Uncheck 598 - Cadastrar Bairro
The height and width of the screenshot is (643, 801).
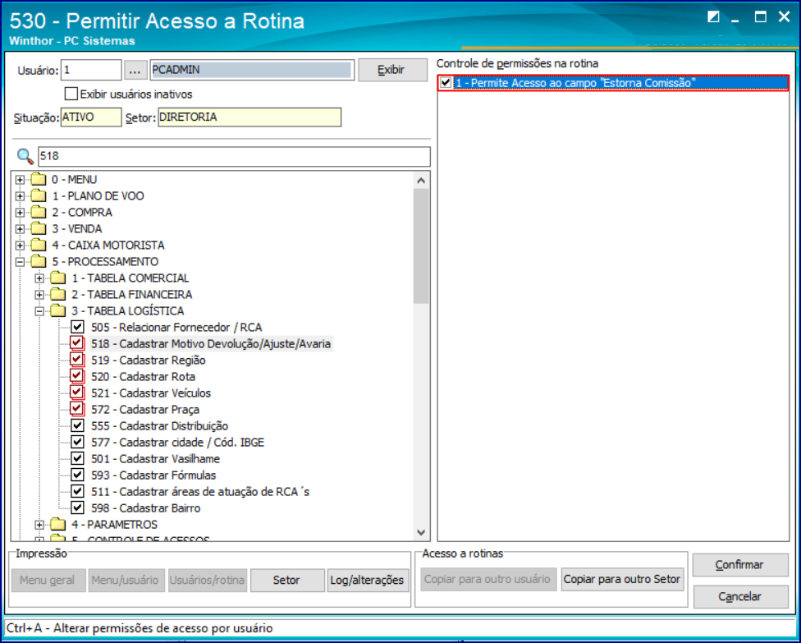click(x=77, y=508)
